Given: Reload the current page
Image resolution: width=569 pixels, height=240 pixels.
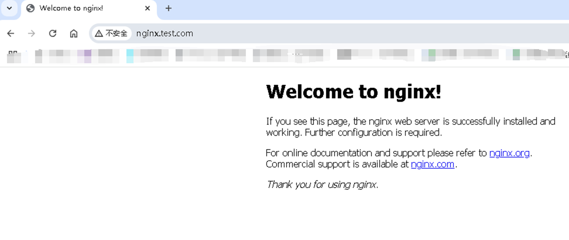Looking at the screenshot, I should coord(52,33).
